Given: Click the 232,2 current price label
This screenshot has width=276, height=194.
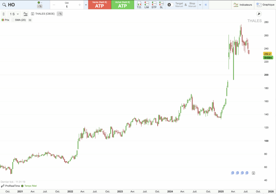Looking at the screenshot, I should pos(267,54).
